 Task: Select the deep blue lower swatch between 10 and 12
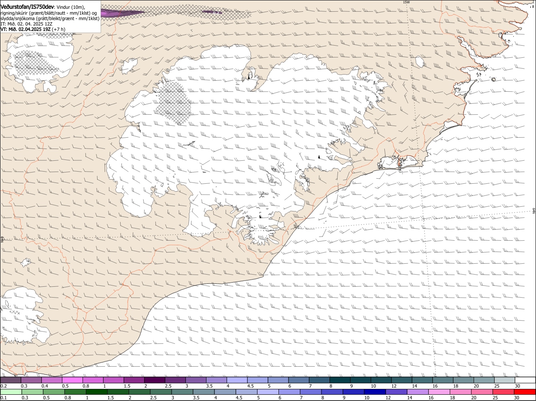(x=374, y=392)
